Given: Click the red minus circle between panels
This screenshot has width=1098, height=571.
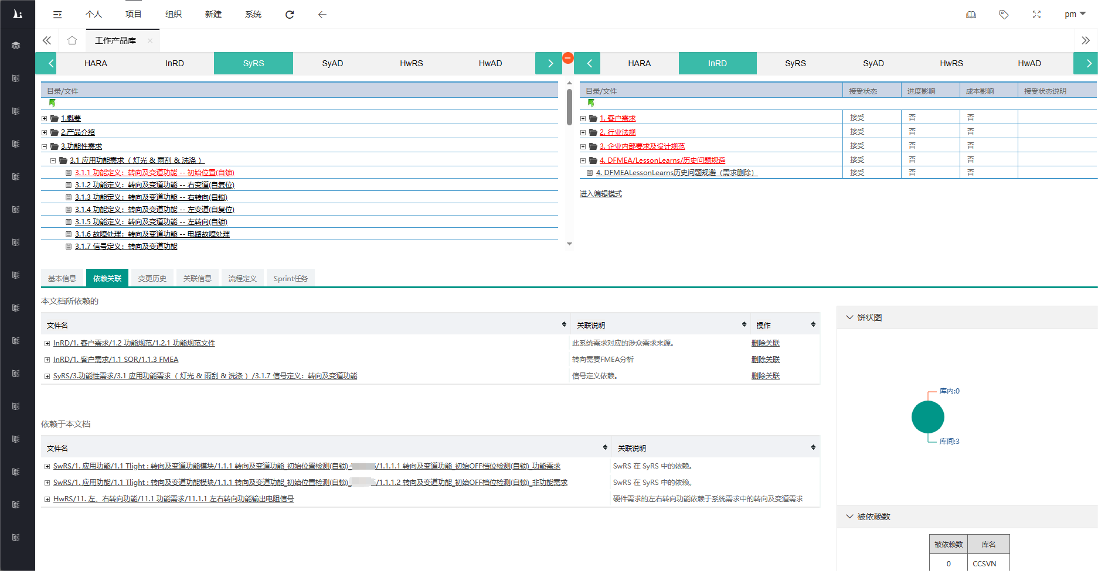Looking at the screenshot, I should (x=567, y=57).
